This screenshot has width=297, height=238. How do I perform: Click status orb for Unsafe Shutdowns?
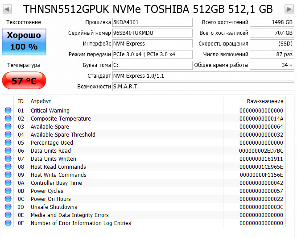pyautogui.click(x=8, y=207)
